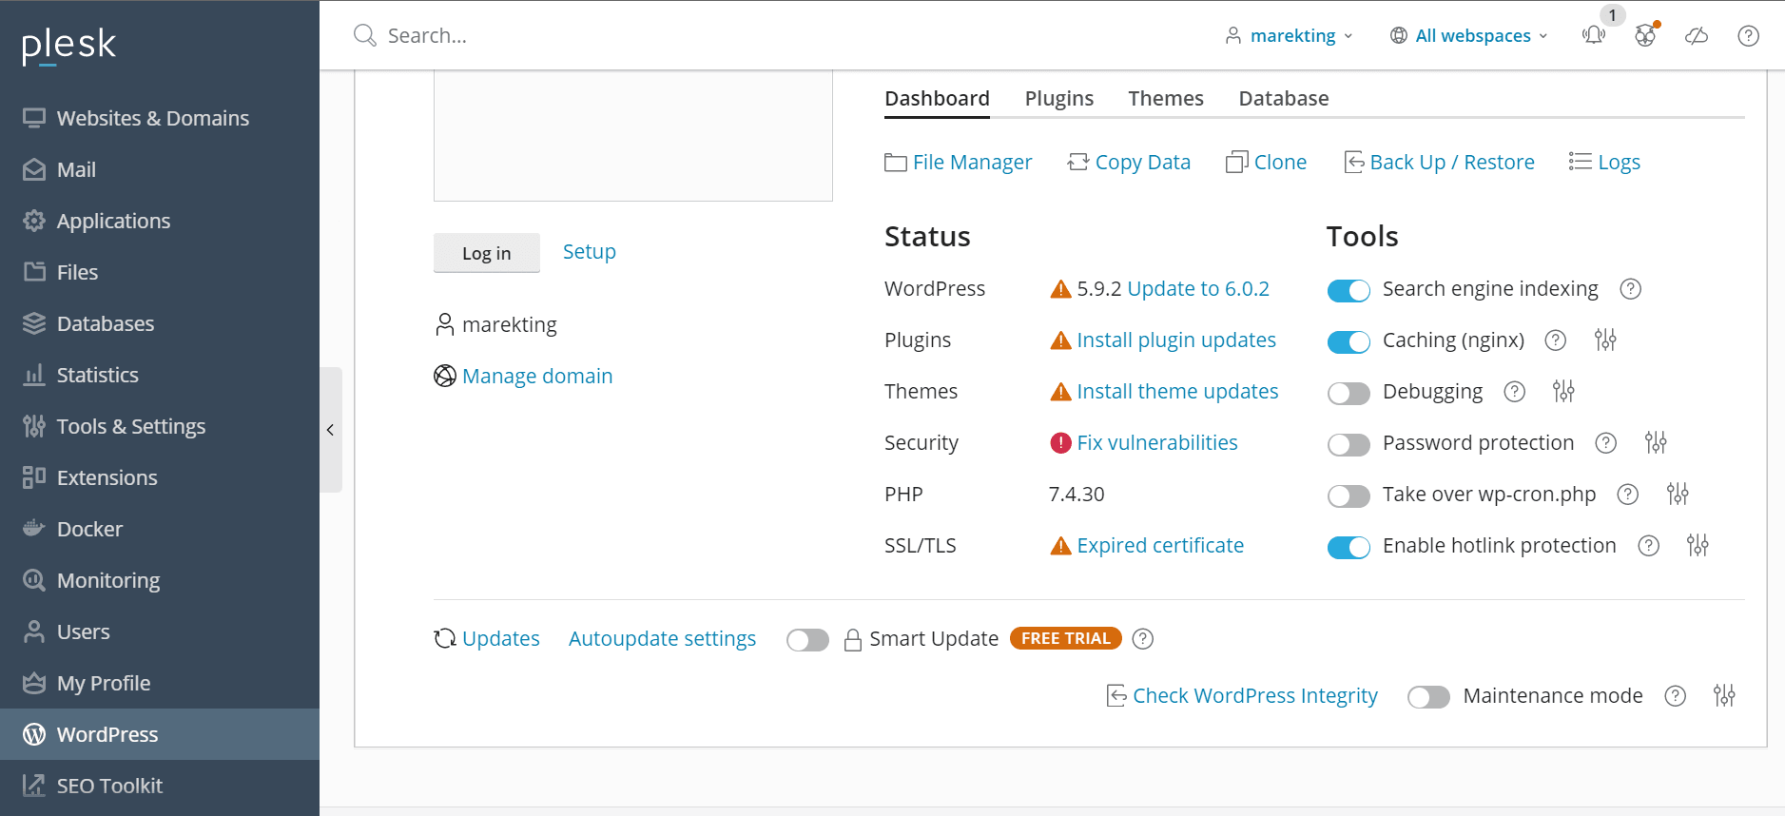Click the help question mark in header

[x=1748, y=36]
